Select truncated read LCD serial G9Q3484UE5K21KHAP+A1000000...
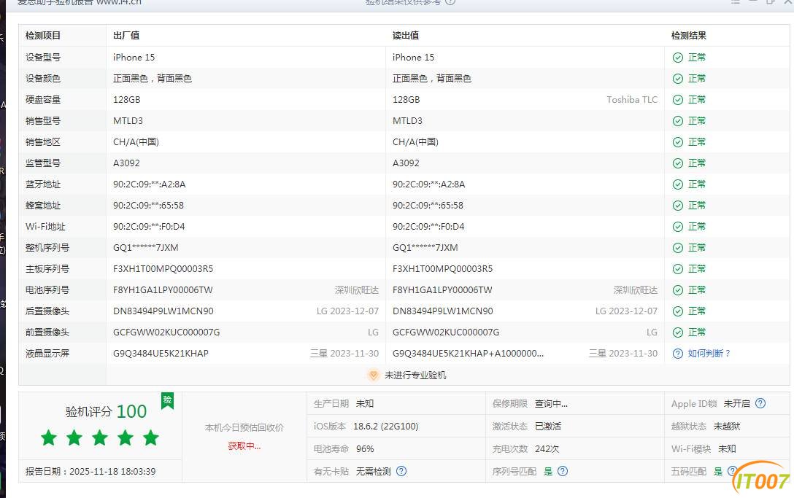Screen dimensions: 794x498 click(x=468, y=353)
